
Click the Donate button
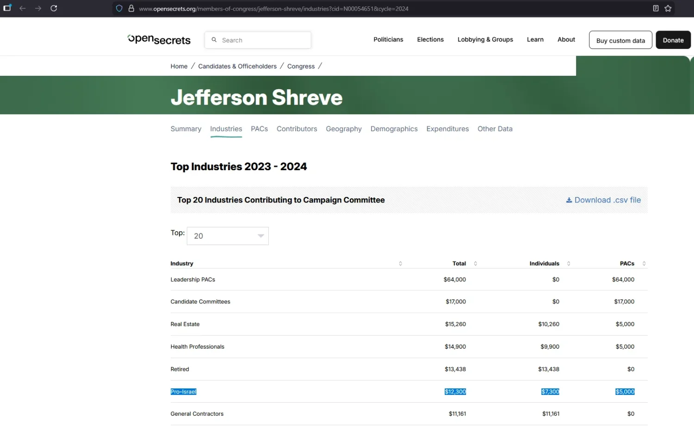673,40
